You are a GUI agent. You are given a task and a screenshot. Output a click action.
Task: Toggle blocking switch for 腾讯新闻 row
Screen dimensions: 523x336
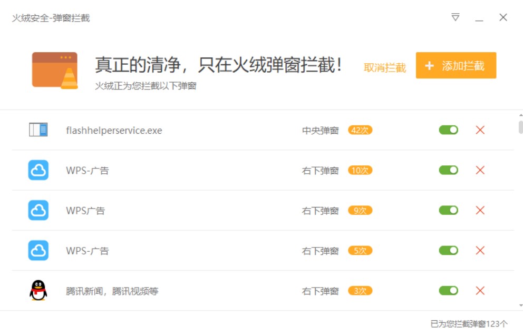click(448, 291)
